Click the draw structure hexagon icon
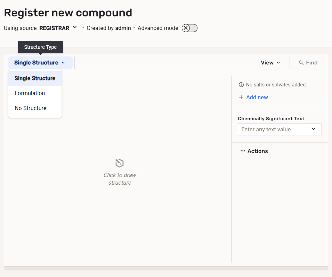The width and height of the screenshot is (332, 277). [120, 163]
